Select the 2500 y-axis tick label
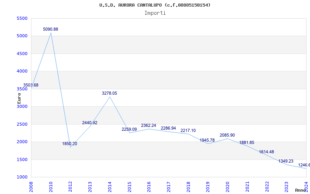 click(x=22, y=124)
